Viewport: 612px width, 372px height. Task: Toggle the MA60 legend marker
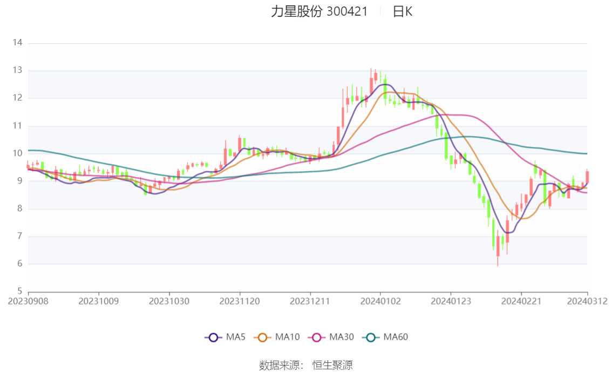click(x=371, y=337)
